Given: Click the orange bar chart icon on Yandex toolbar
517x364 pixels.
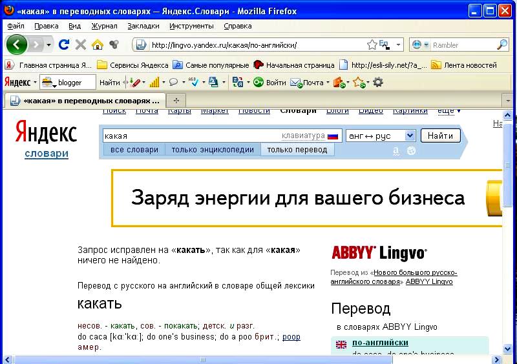Looking at the screenshot, I should (x=154, y=83).
